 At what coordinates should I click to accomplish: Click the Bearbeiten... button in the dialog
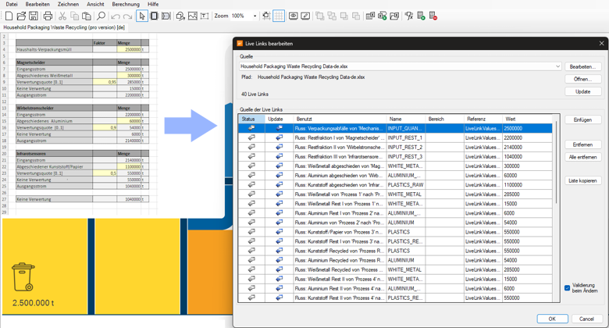[x=583, y=67]
